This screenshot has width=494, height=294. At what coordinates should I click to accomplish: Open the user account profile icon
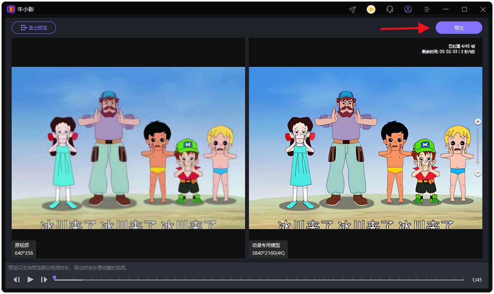(x=408, y=10)
